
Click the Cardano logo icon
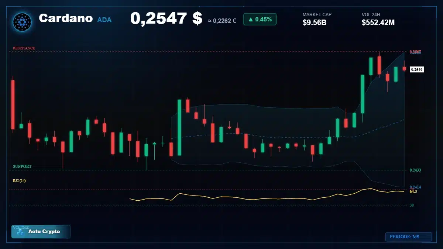(22, 22)
